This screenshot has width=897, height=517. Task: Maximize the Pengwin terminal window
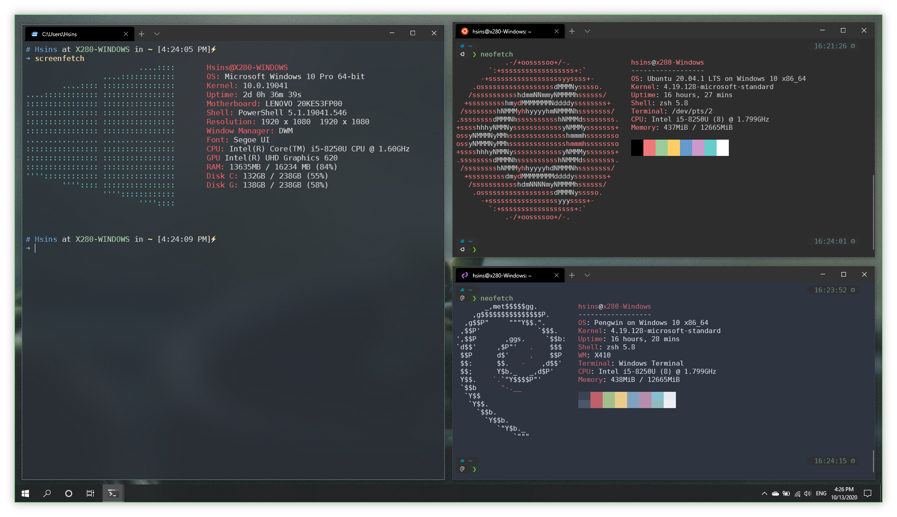[844, 274]
